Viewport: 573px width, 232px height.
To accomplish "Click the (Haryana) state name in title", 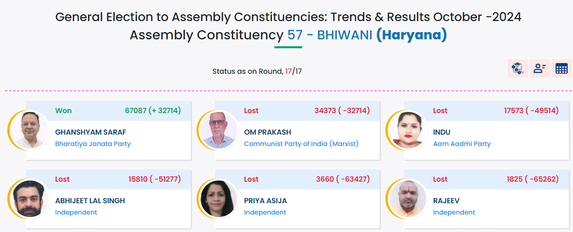I will click(411, 35).
